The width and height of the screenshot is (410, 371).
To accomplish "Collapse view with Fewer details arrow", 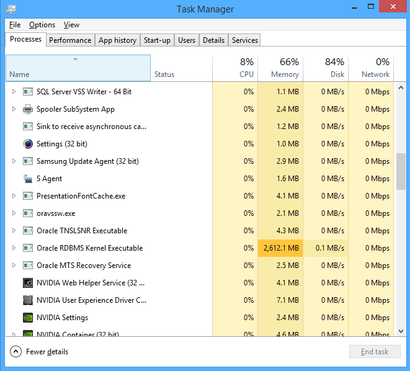I will (x=16, y=352).
